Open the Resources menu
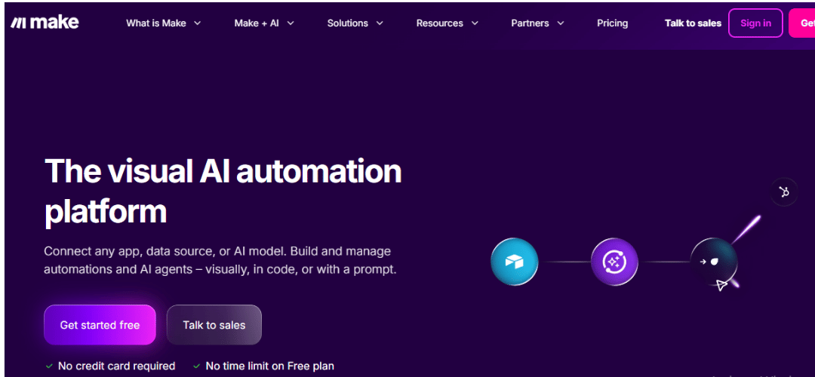Viewport: 815px width, 377px height. pyautogui.click(x=447, y=23)
